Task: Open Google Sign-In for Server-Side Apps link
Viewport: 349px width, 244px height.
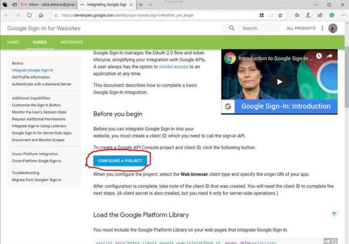Action: 42,133
